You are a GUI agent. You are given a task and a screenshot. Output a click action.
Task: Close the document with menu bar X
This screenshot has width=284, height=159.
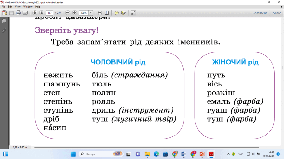click(282, 7)
